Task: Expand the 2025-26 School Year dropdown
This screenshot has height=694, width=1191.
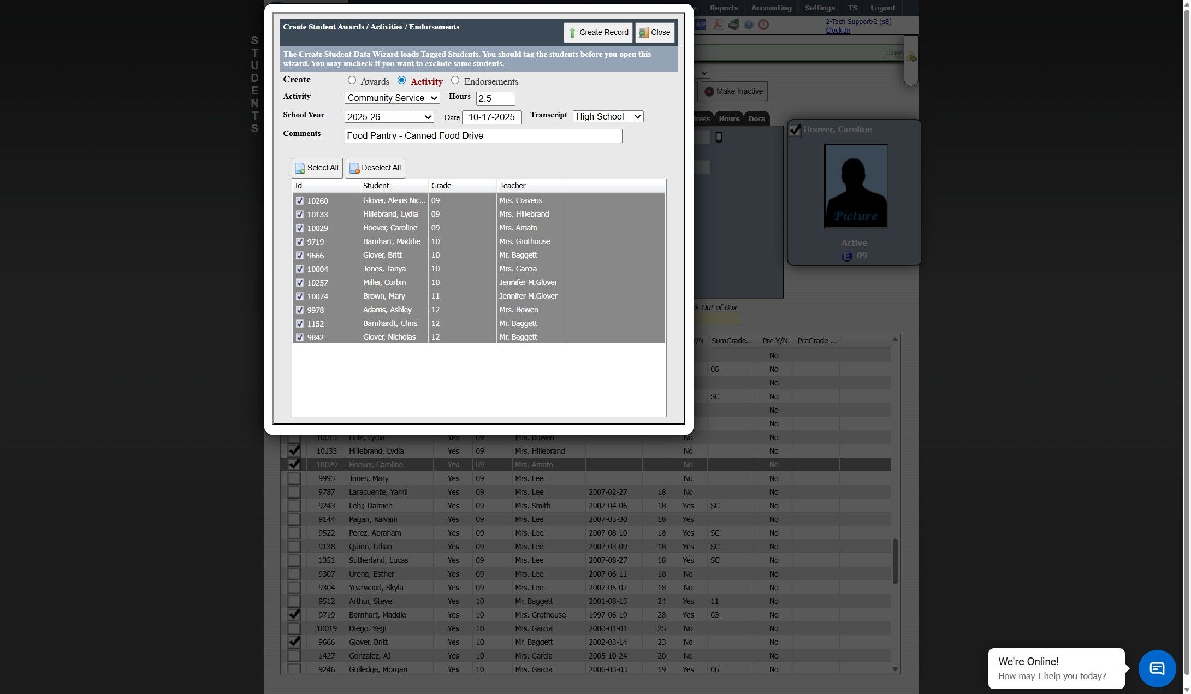Action: 389,117
